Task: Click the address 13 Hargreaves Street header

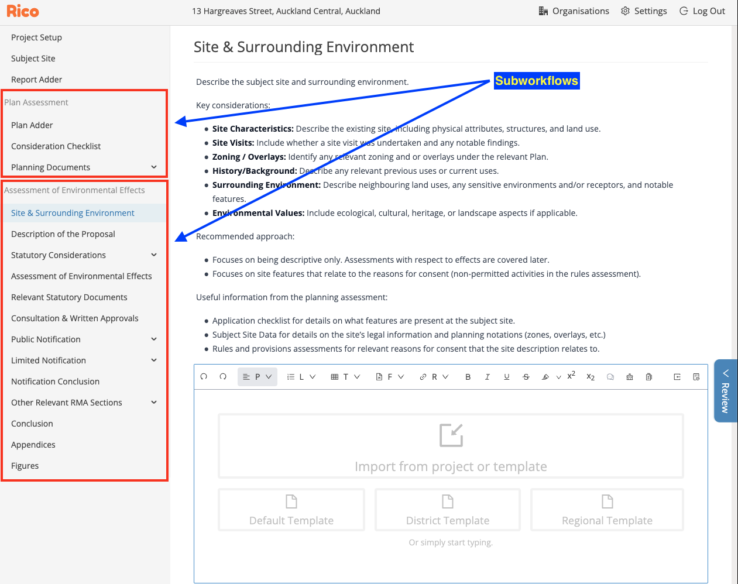Action: click(x=286, y=11)
